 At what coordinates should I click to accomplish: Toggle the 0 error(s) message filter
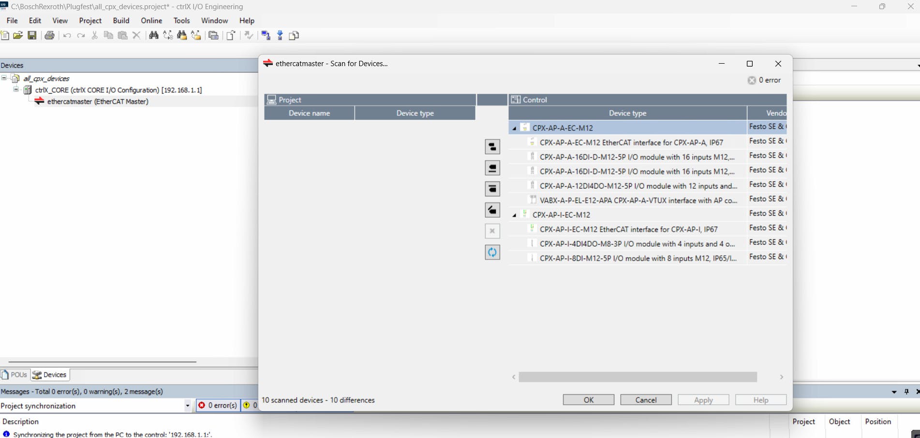coord(218,406)
